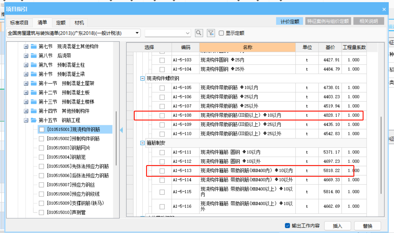This screenshot has width=394, height=233.
Task: Switch to the 材机 tab
Action: pyautogui.click(x=79, y=23)
